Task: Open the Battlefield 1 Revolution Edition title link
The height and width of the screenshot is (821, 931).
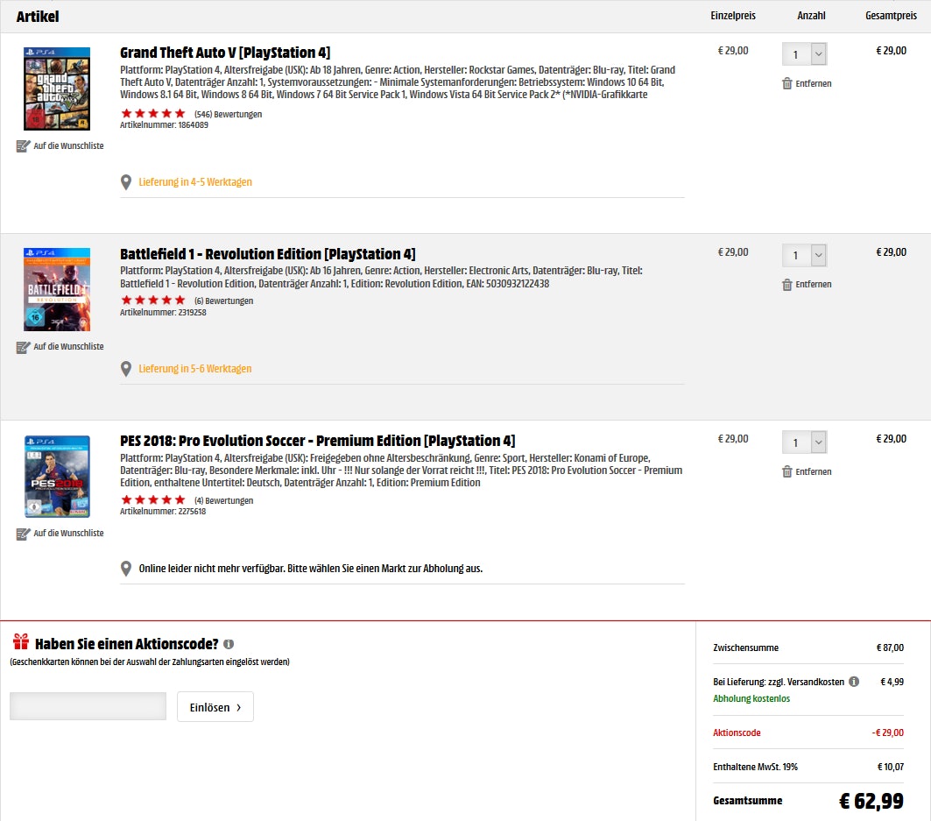Action: point(268,254)
